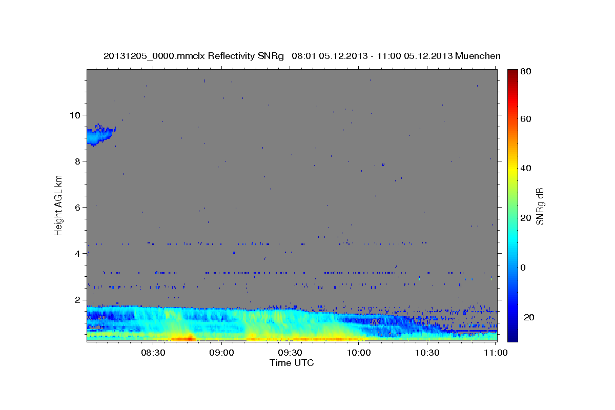Viewport: 615px width, 410px height.
Task: Click the height tick label 8
Action: click(78, 161)
